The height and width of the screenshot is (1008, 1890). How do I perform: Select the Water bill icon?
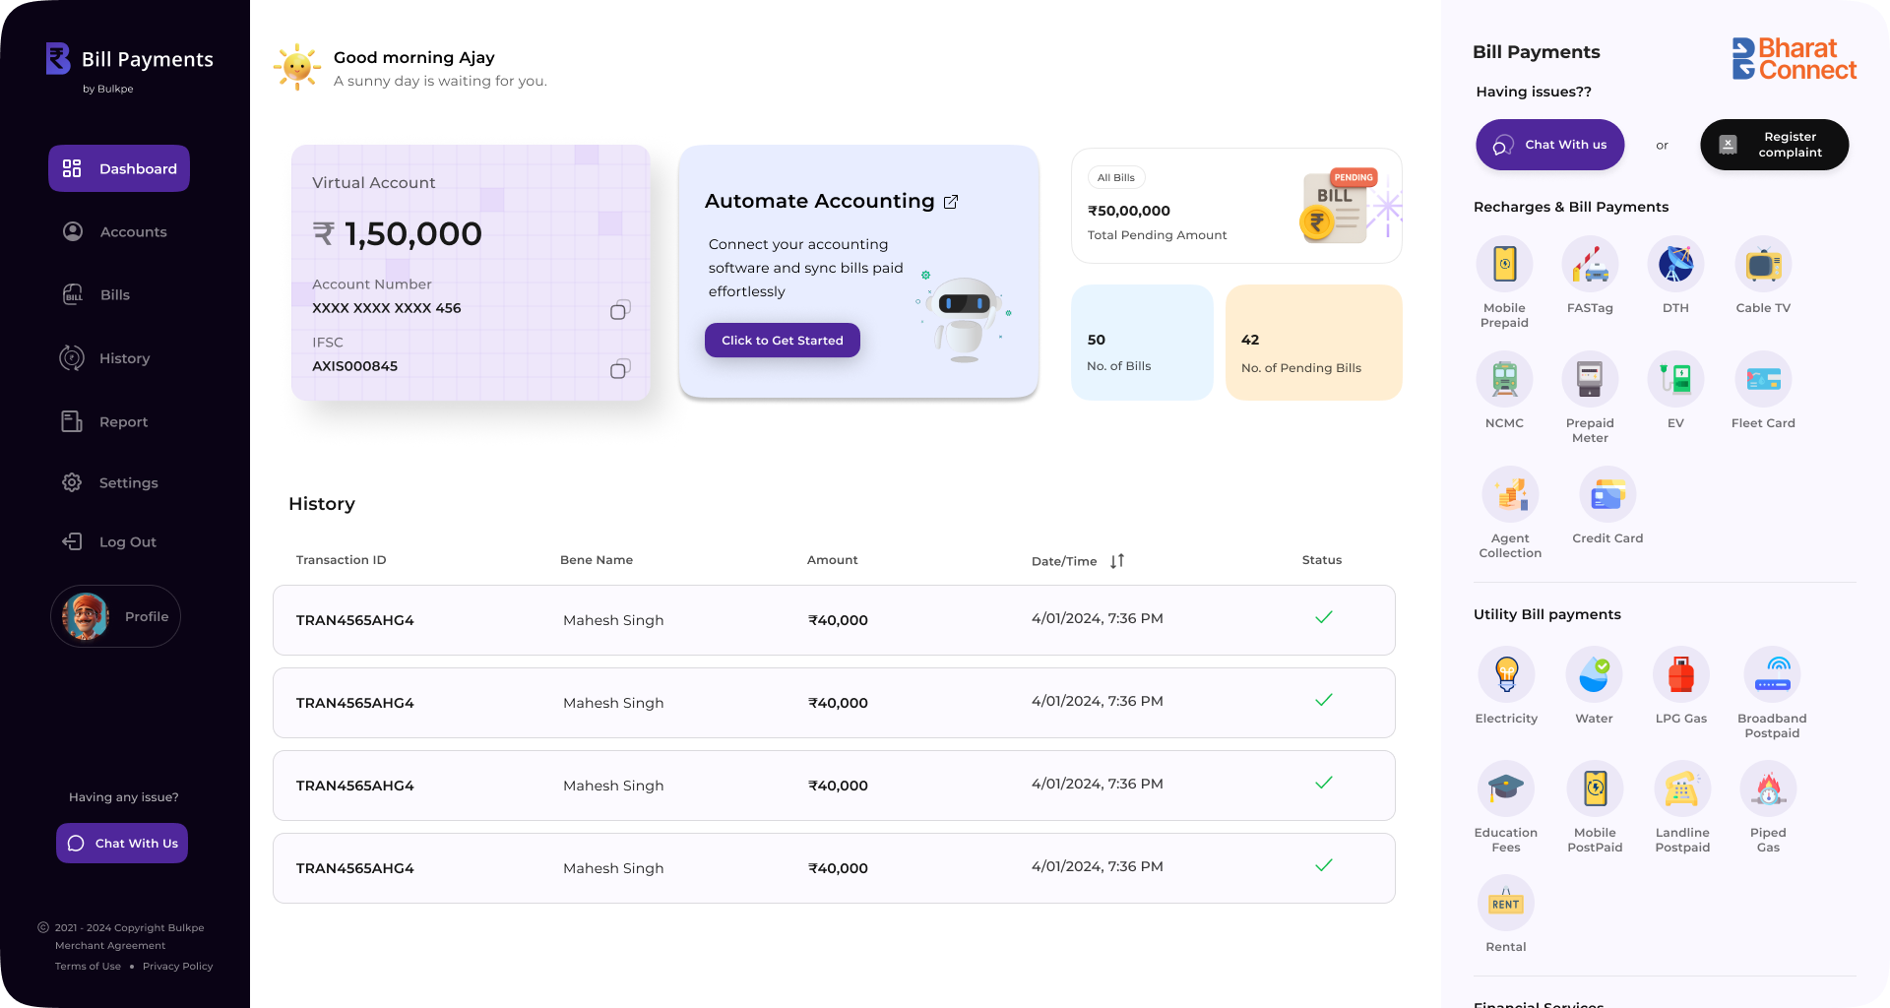pyautogui.click(x=1594, y=674)
